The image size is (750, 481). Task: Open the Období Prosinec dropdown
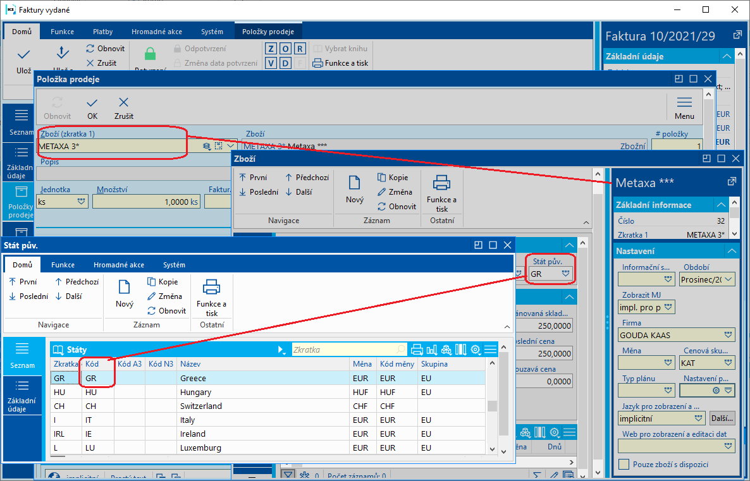727,279
